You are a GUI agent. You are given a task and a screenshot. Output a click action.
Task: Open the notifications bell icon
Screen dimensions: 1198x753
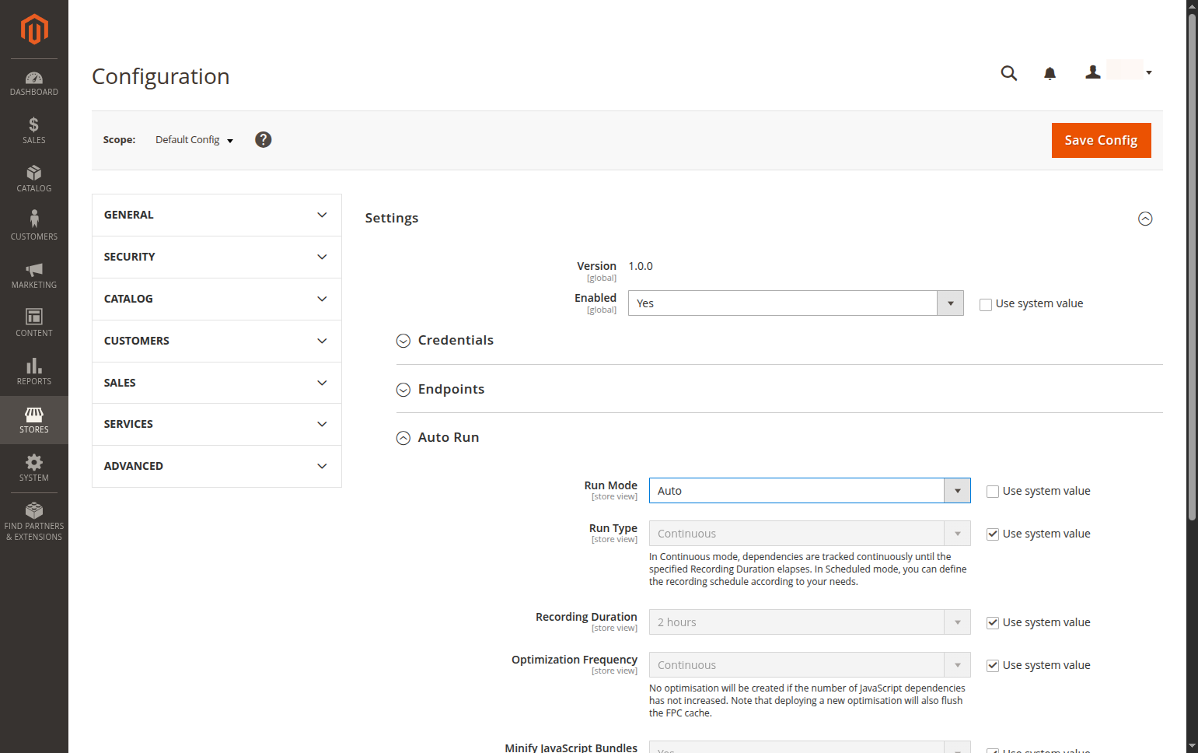(x=1050, y=73)
